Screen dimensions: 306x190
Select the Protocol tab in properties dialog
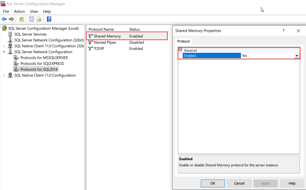click(183, 41)
